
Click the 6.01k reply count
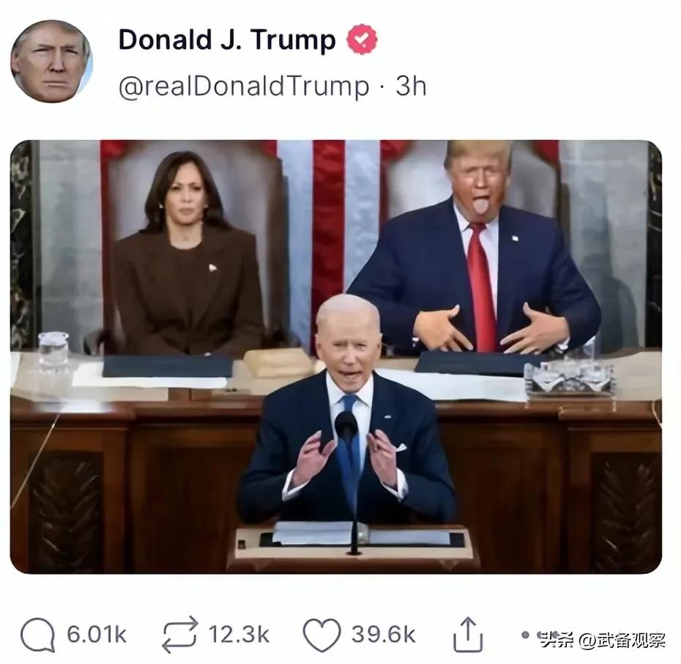(x=97, y=635)
